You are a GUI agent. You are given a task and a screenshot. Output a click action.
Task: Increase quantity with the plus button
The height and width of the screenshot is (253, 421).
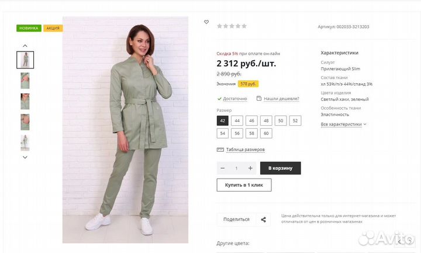pos(250,168)
